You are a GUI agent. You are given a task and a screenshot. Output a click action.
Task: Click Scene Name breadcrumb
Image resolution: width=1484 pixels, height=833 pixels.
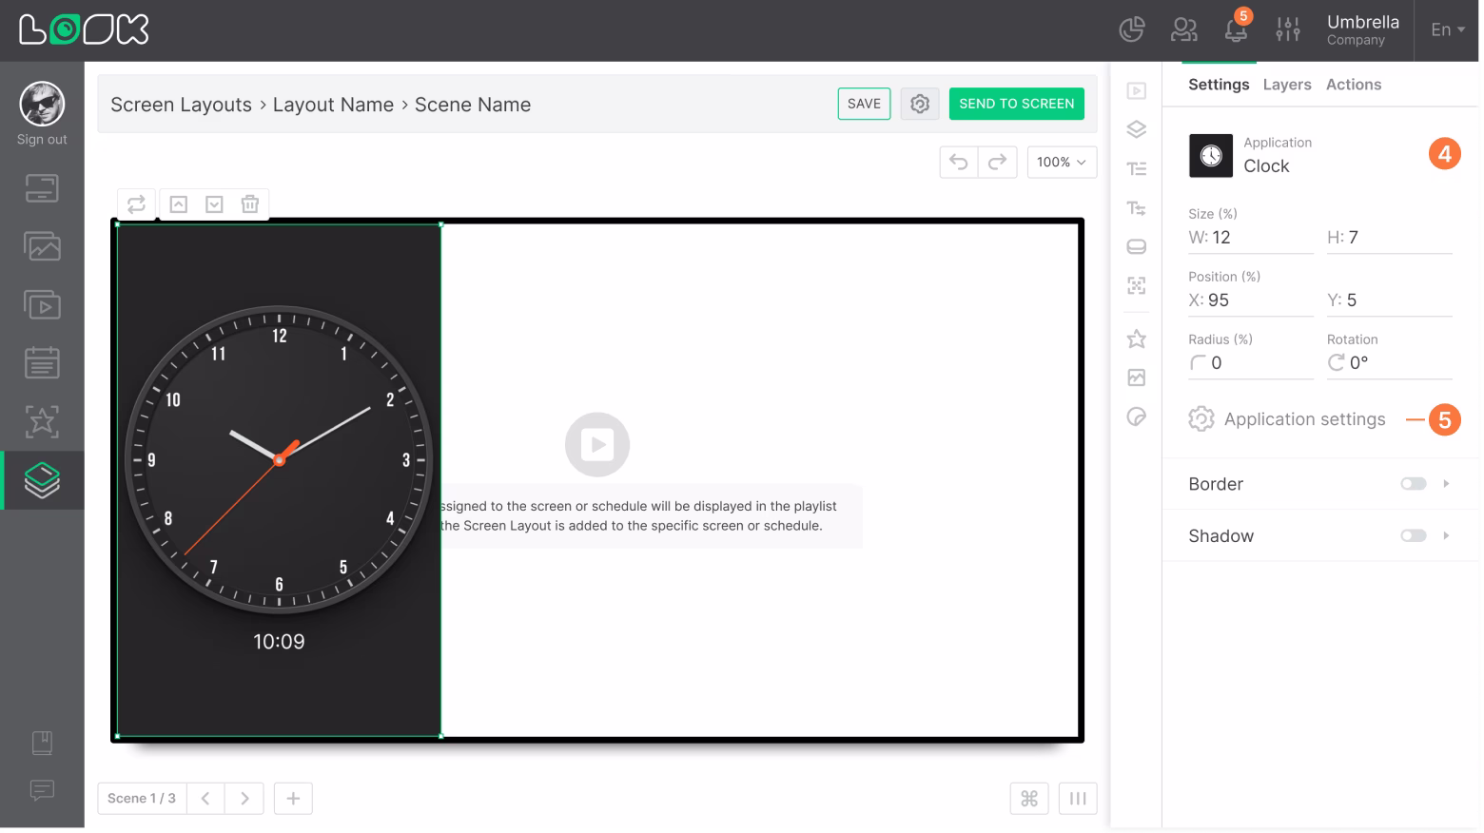point(473,105)
